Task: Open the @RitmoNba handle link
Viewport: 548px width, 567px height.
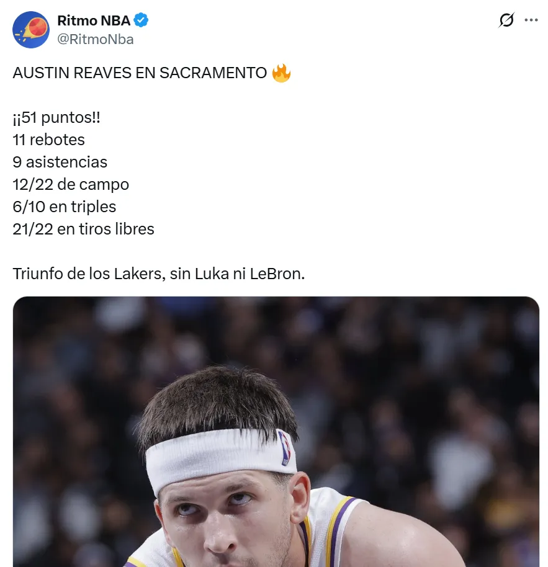Action: [x=95, y=39]
